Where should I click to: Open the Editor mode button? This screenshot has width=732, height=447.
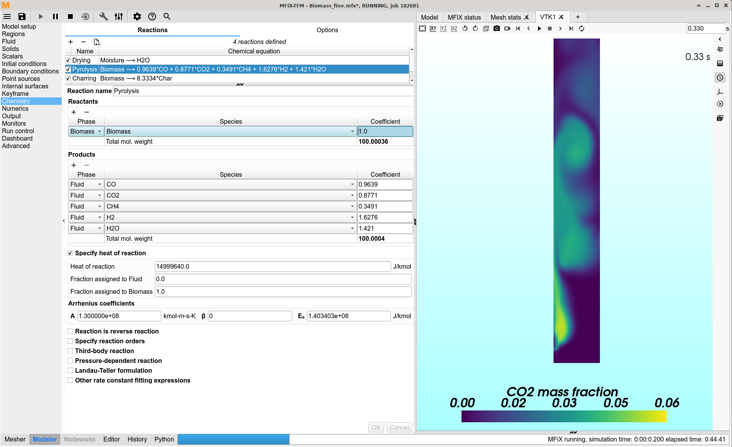pyautogui.click(x=111, y=439)
